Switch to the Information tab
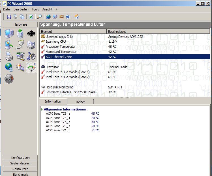Viewport: 212px width, 176px height. click(53, 101)
